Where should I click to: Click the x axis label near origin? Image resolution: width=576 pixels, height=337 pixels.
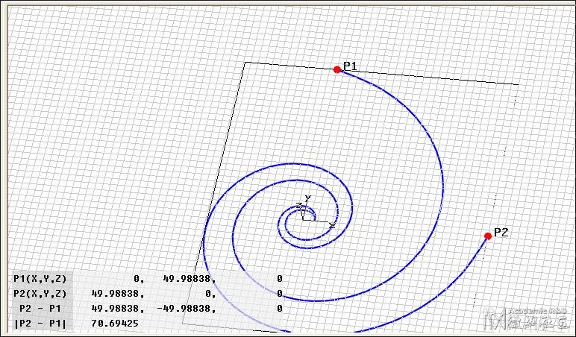332,225
